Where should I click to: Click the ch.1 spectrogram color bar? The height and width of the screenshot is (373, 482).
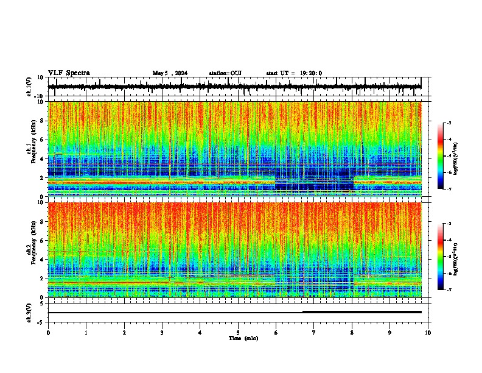click(440, 156)
